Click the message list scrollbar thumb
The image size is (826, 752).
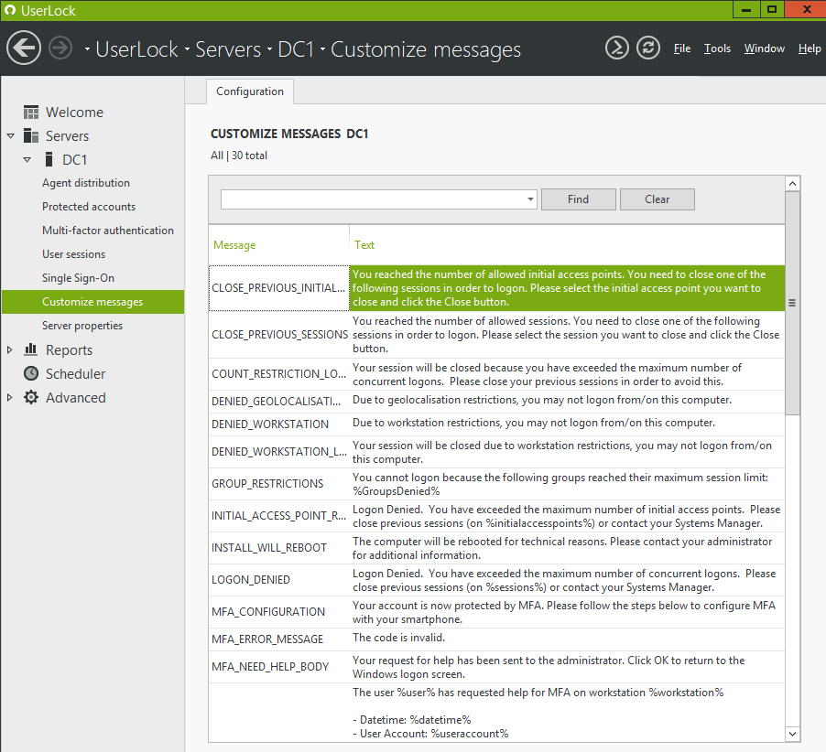pyautogui.click(x=792, y=303)
